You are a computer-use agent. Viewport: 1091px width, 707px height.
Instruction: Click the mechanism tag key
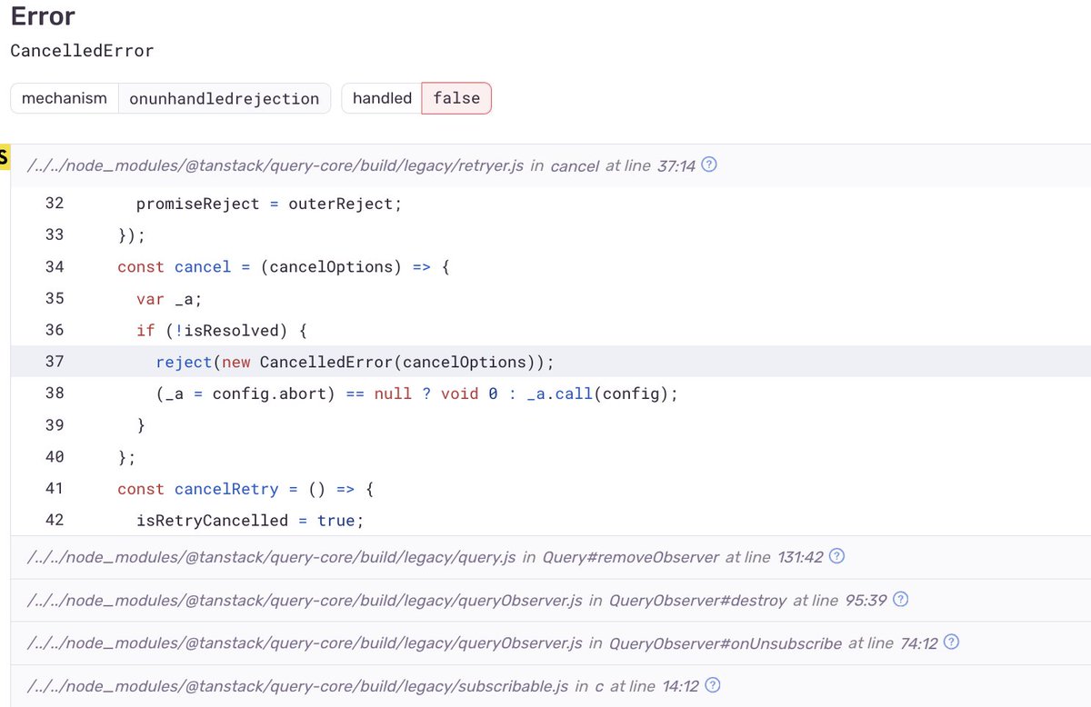(65, 98)
